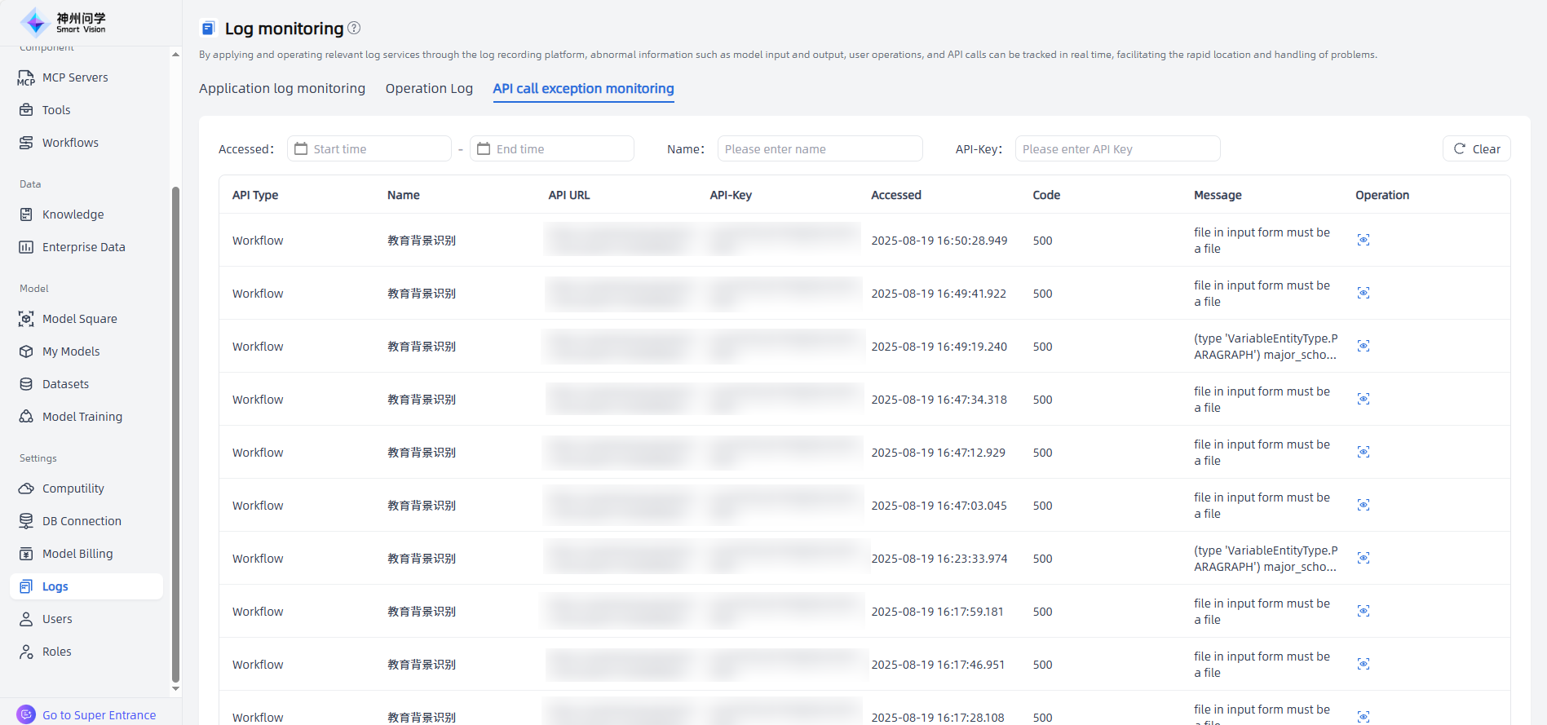Open Model Square page
The width and height of the screenshot is (1547, 725).
coord(79,319)
